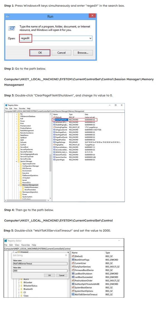
Task: Click the registry tree vertical scrollbar beside Session Manager
Action: (51, 163)
